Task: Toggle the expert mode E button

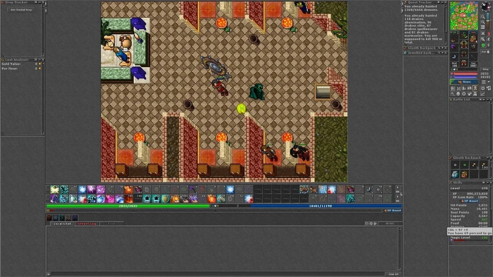Action: coord(489,45)
